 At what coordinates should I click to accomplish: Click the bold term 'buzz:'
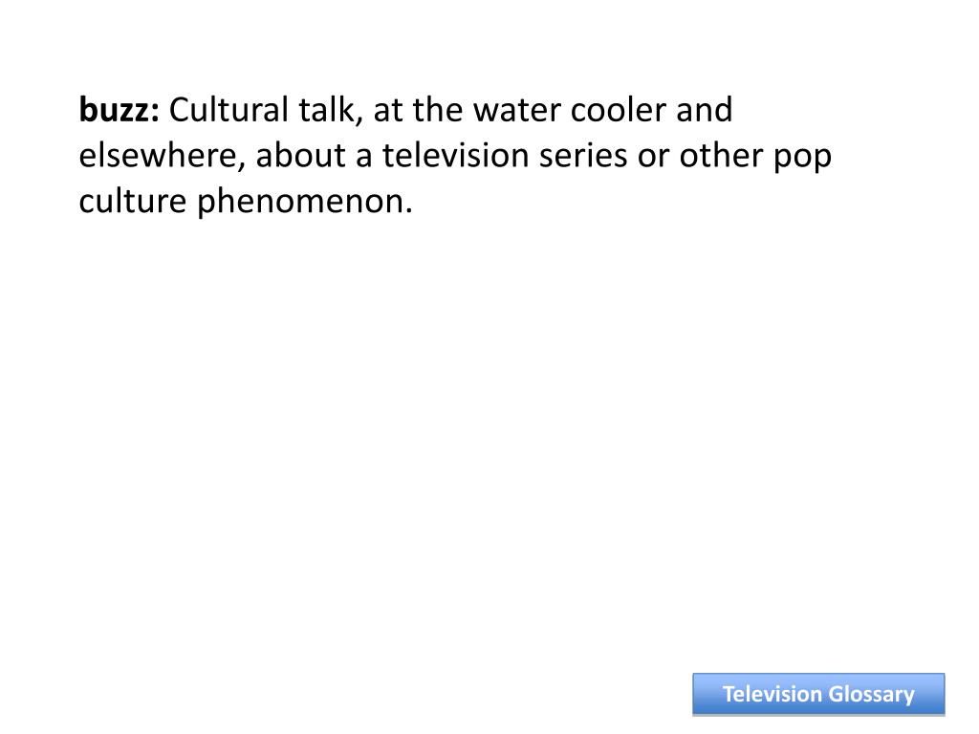coord(120,110)
